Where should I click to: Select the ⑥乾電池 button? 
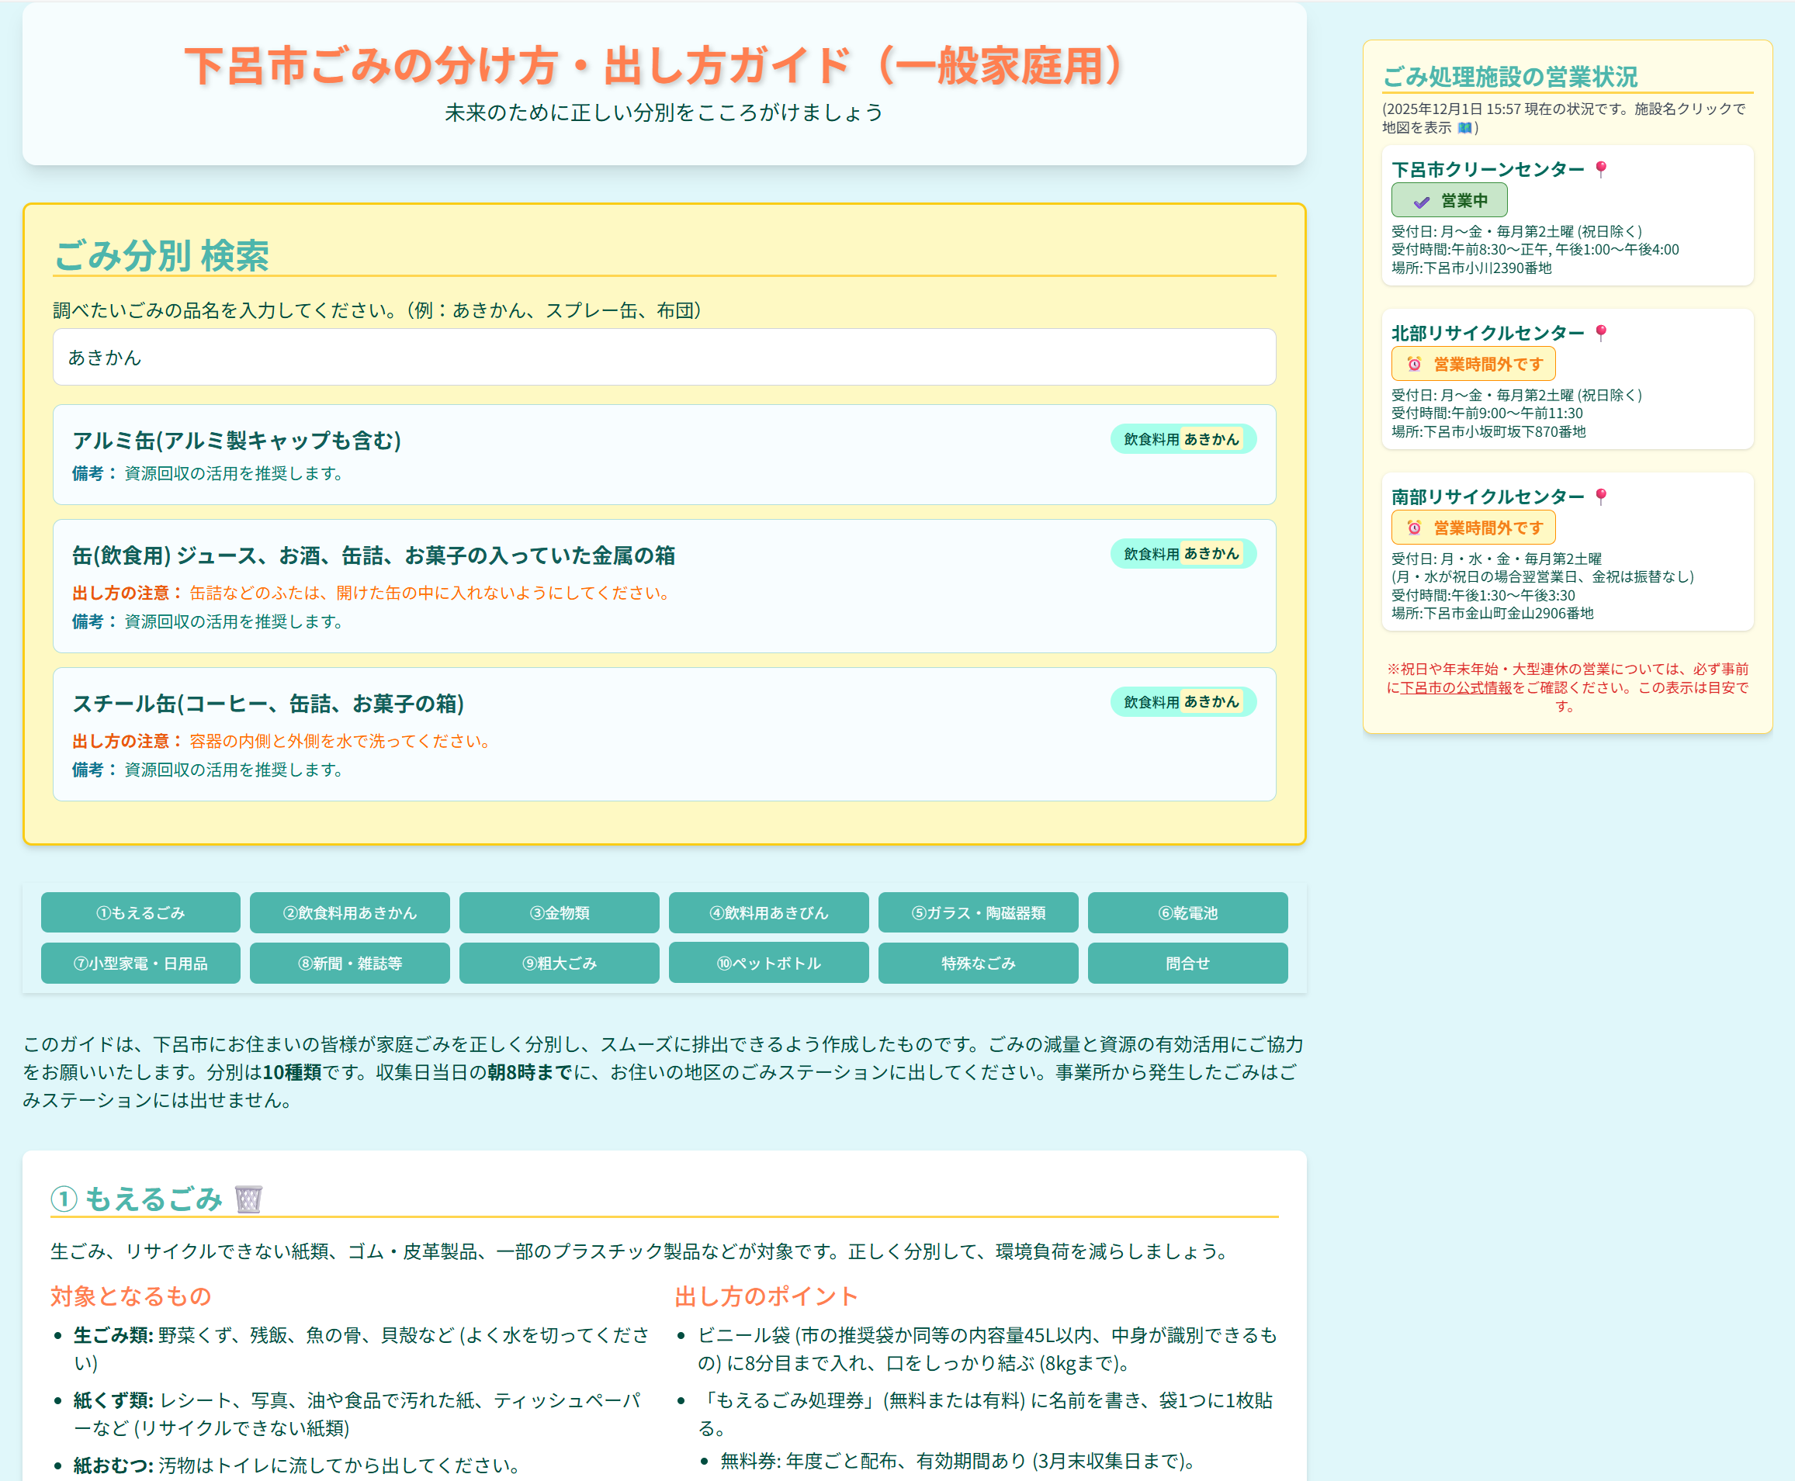(x=1187, y=912)
